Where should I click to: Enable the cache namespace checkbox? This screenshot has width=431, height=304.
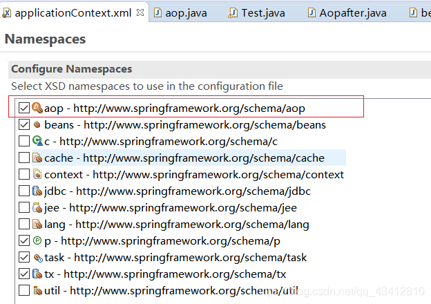(24, 158)
